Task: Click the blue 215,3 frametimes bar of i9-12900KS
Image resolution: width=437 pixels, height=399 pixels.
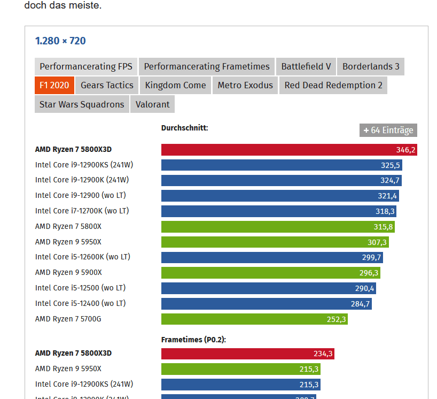Action: [241, 385]
